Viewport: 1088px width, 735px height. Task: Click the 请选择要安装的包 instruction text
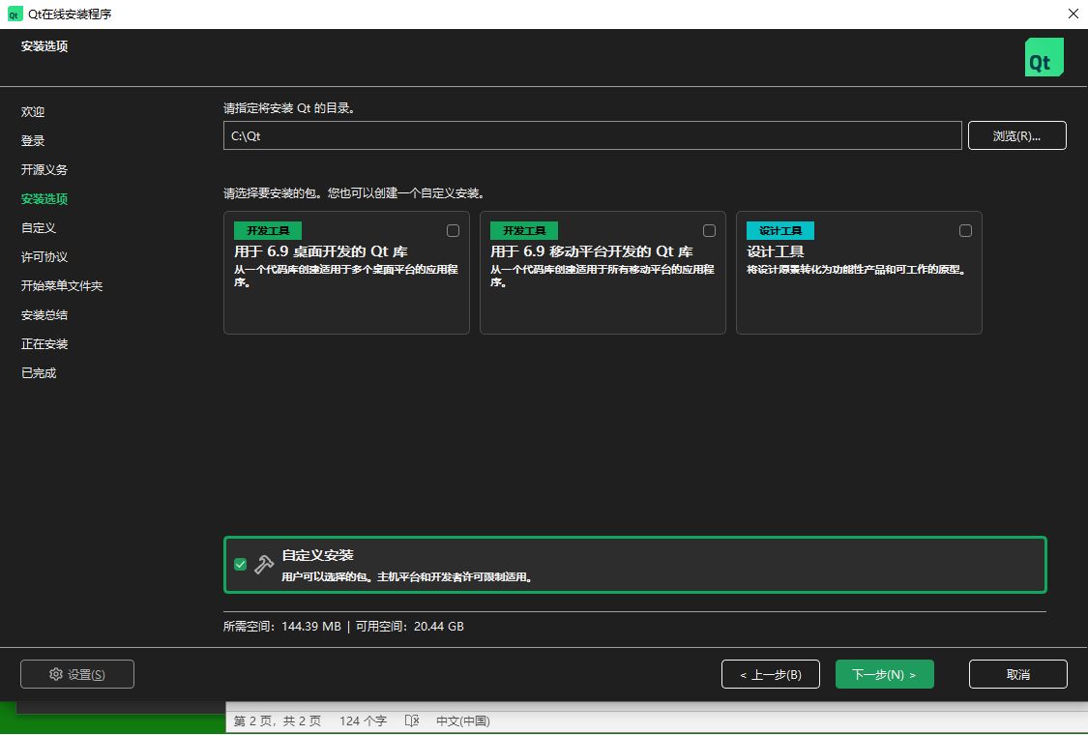coord(353,193)
